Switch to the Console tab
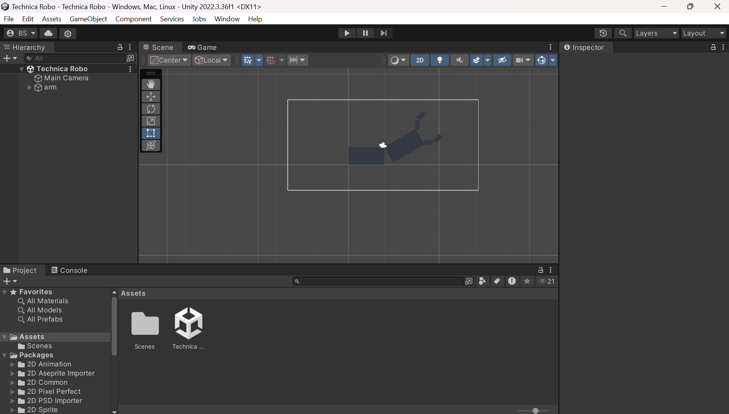 [69, 271]
